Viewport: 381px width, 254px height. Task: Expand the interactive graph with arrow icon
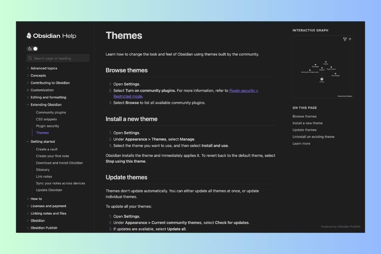(350, 39)
